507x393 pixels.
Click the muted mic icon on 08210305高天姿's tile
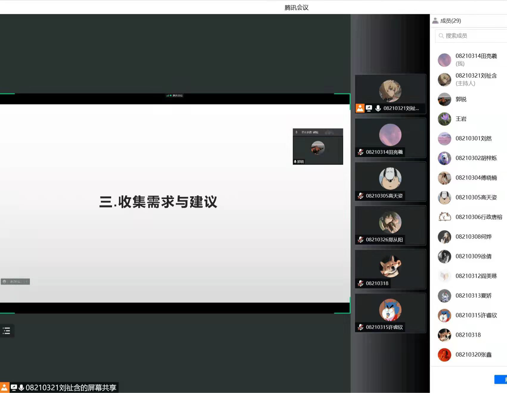[360, 196]
